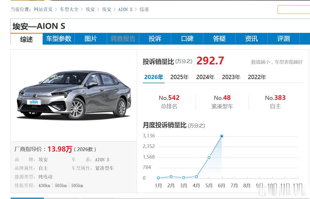Switch to 2025年 complaint data
This screenshot has width=310, height=199.
pos(180,77)
